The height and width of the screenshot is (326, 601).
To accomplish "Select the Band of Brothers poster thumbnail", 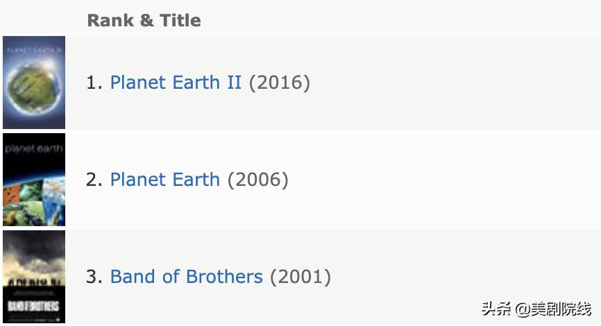I will coord(34,277).
